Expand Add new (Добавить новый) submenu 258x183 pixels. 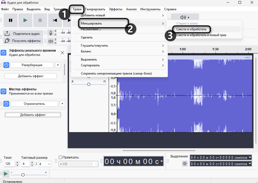(x=119, y=15)
